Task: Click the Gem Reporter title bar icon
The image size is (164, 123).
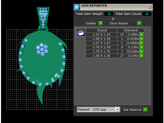Action: pyautogui.click(x=77, y=7)
